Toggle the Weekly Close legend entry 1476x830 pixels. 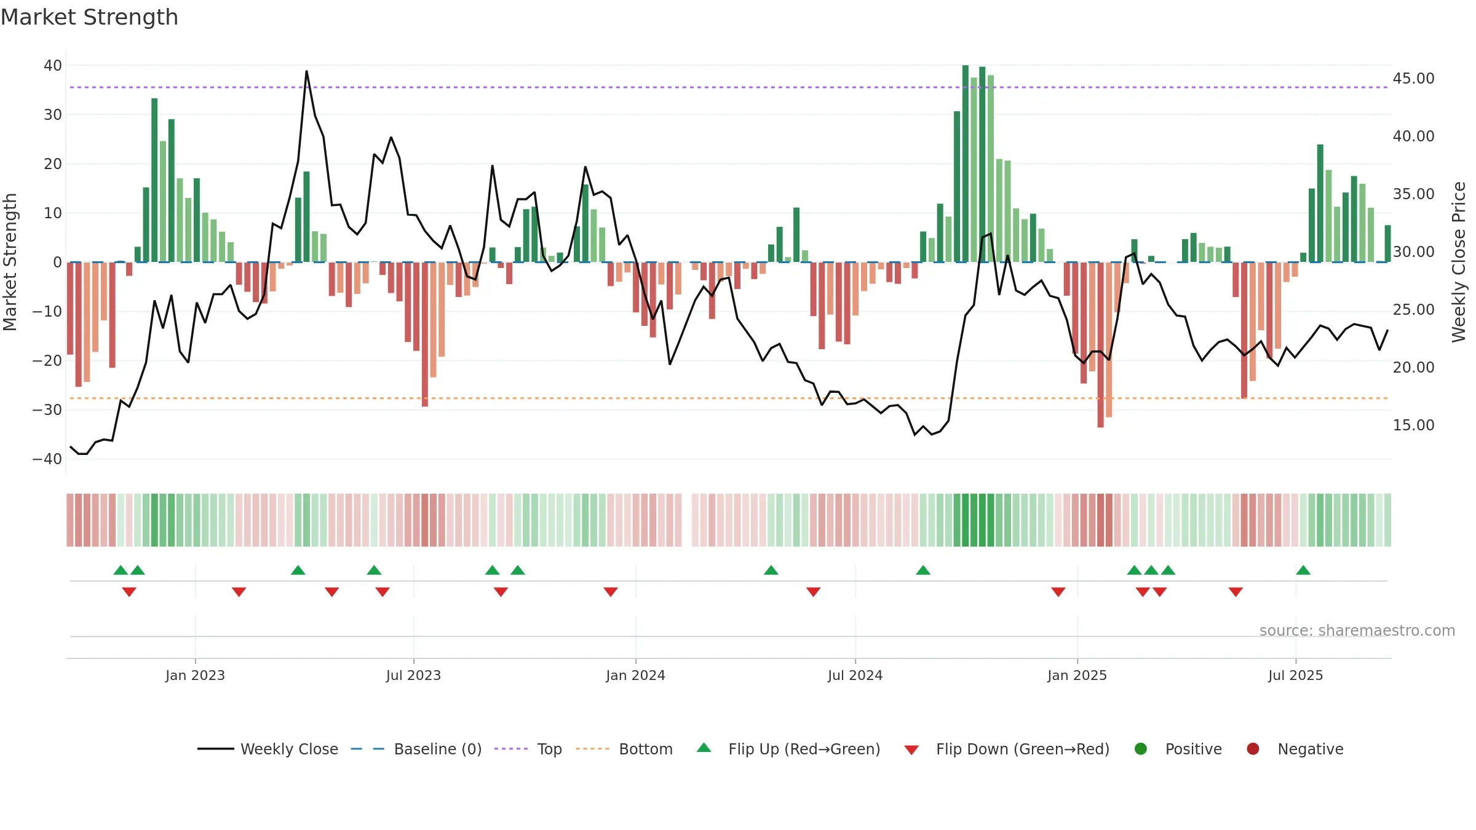(x=268, y=749)
